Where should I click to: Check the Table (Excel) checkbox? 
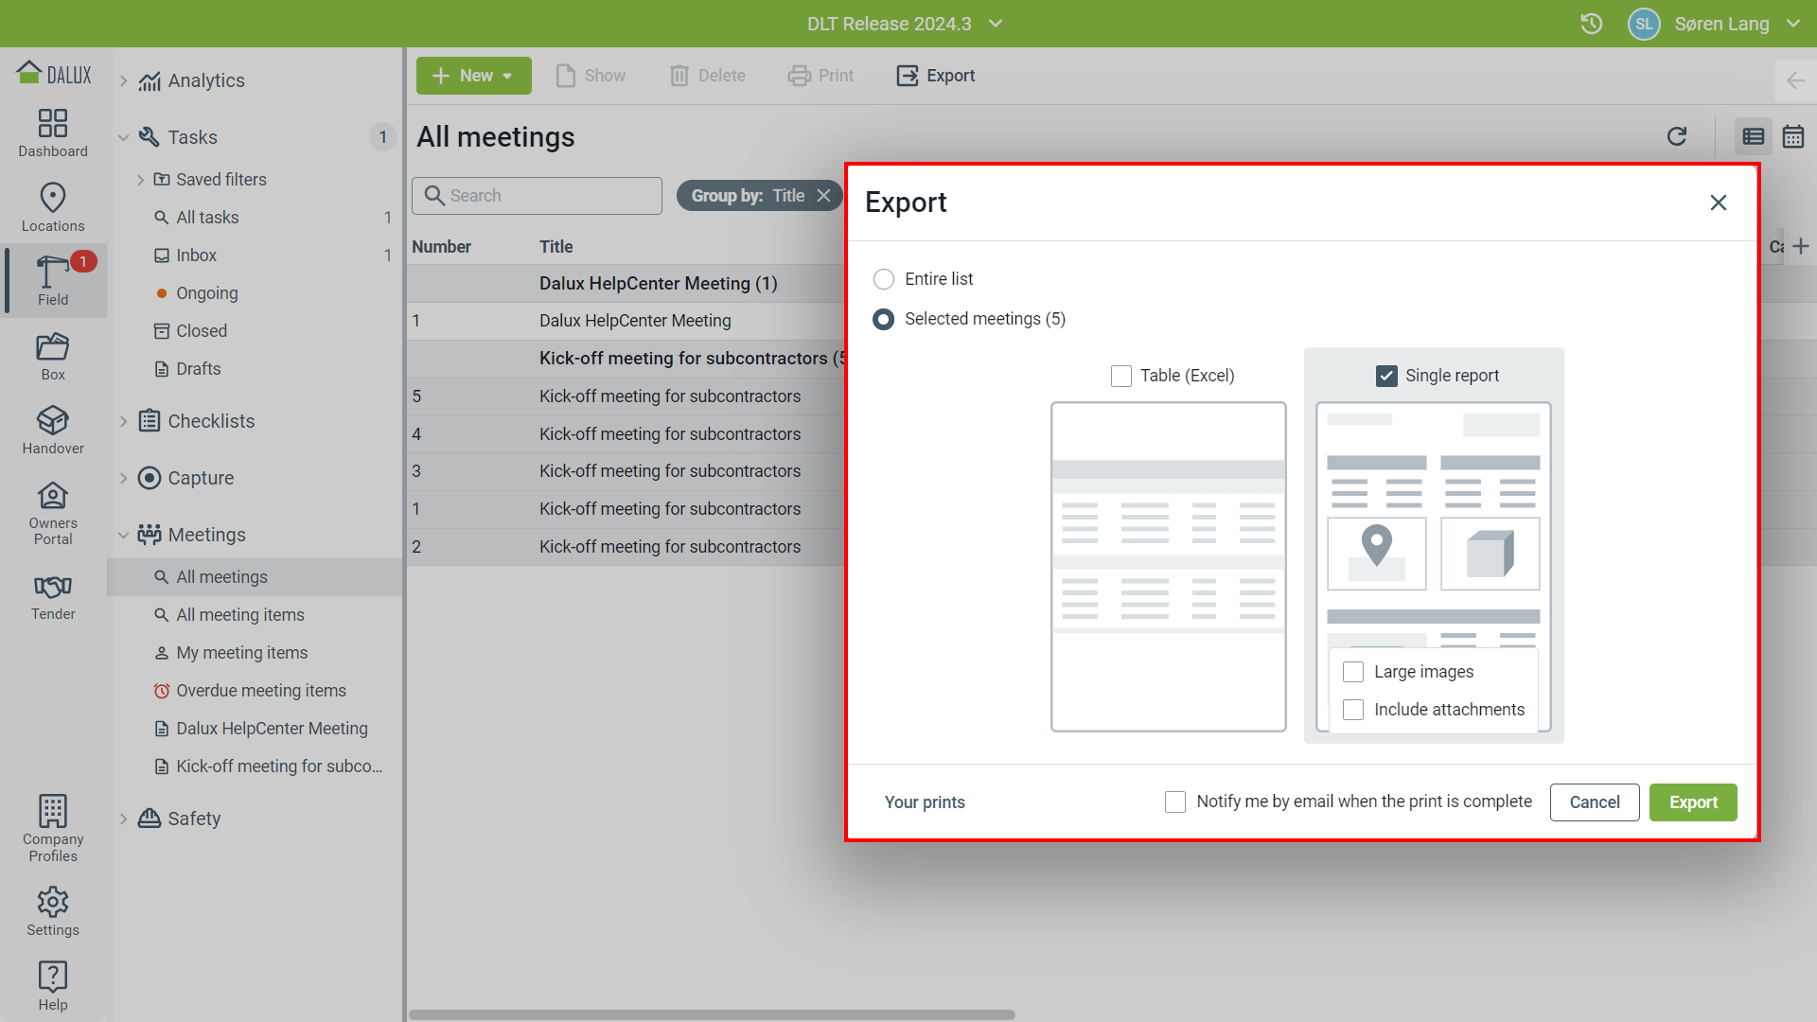tap(1121, 376)
